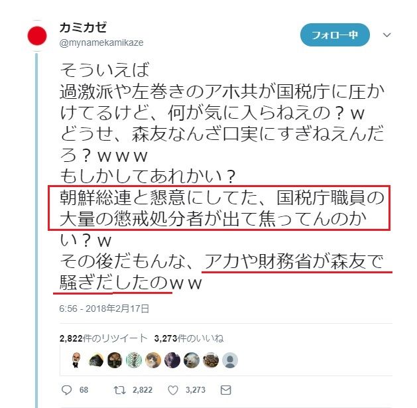Viewport: 417px width, 408px height.
Task: Open the cat photo liker avatar
Action: 153,360
